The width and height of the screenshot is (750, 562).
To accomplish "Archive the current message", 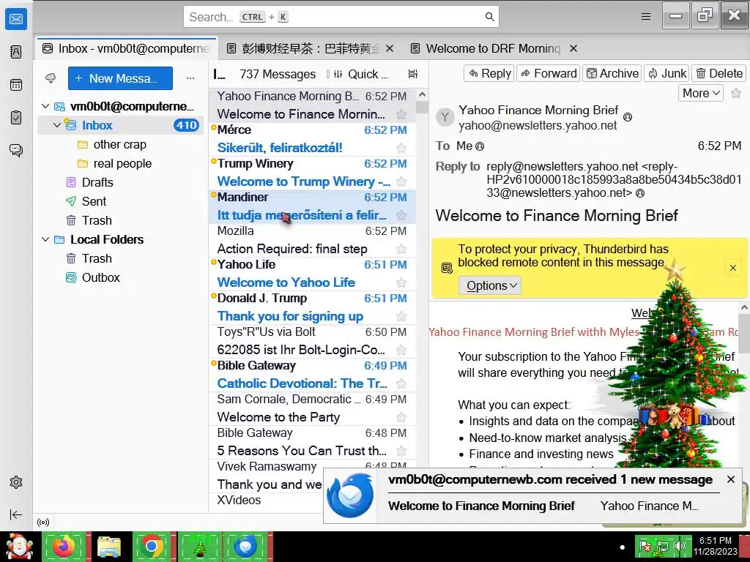I will [x=612, y=74].
